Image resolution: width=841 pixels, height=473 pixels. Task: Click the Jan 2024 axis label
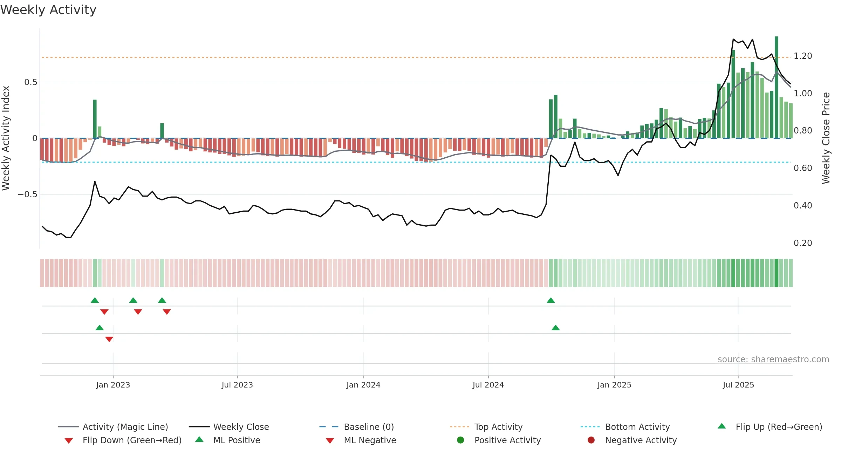(x=363, y=385)
